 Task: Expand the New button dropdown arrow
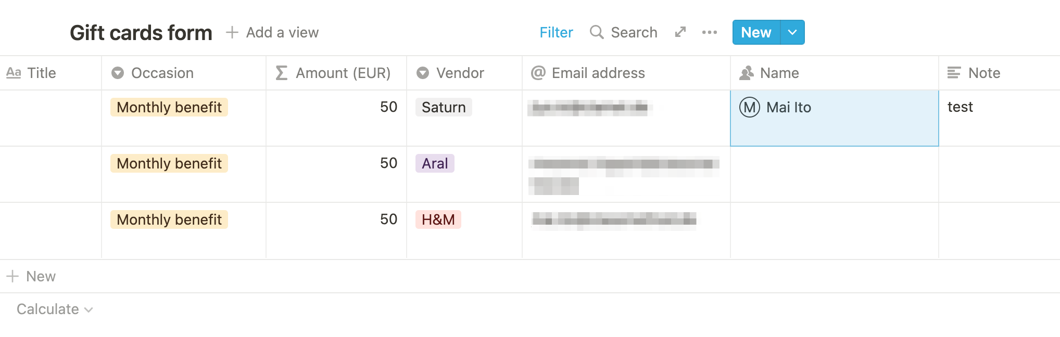tap(792, 32)
